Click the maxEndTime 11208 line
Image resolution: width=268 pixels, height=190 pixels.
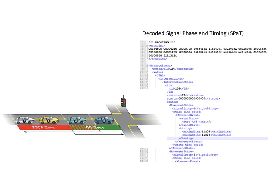[207, 135]
